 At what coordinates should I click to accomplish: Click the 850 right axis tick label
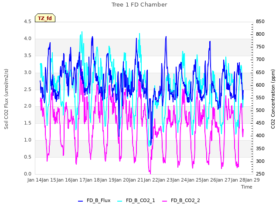click(260, 21)
